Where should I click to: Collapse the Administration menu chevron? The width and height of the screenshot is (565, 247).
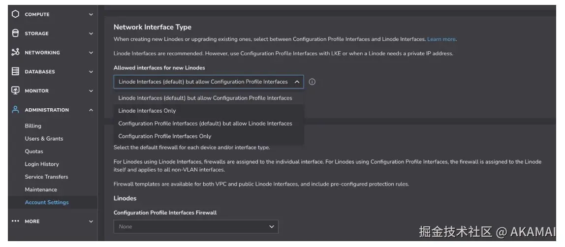[91, 110]
